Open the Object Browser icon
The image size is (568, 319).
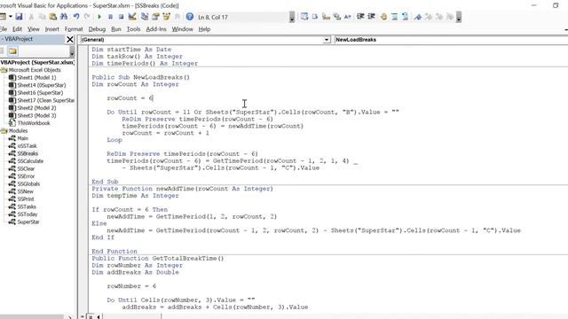pyautogui.click(x=166, y=17)
